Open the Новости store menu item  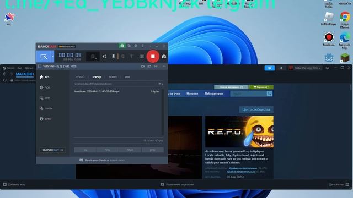pos(192,94)
